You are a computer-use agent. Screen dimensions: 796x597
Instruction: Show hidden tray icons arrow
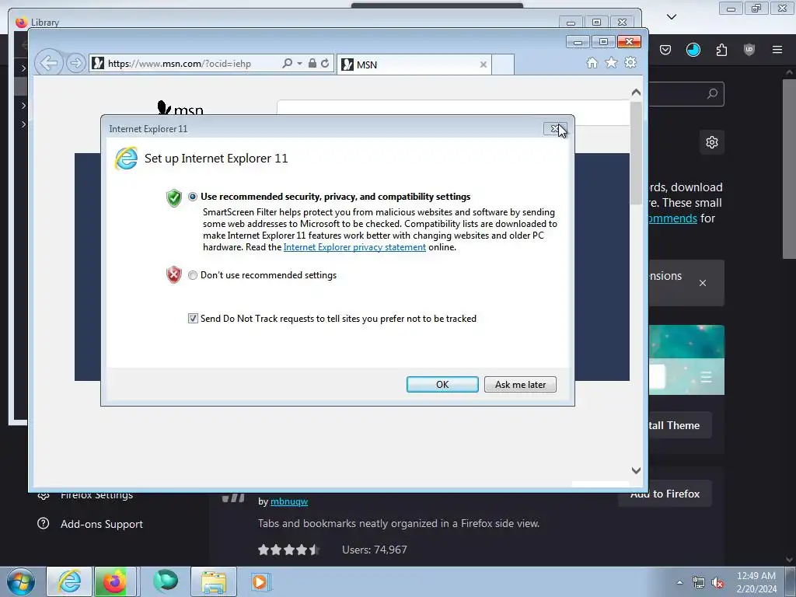pos(679,582)
